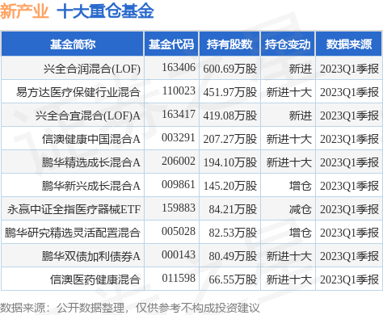The image size is (383, 315).
Task: Click 2023Q1季报 in the 163406 row
Action: [x=349, y=69]
